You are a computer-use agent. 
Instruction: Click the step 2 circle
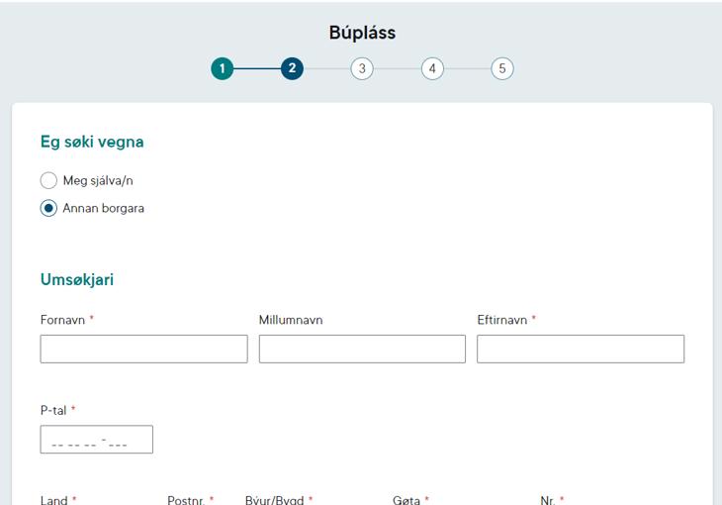(292, 68)
